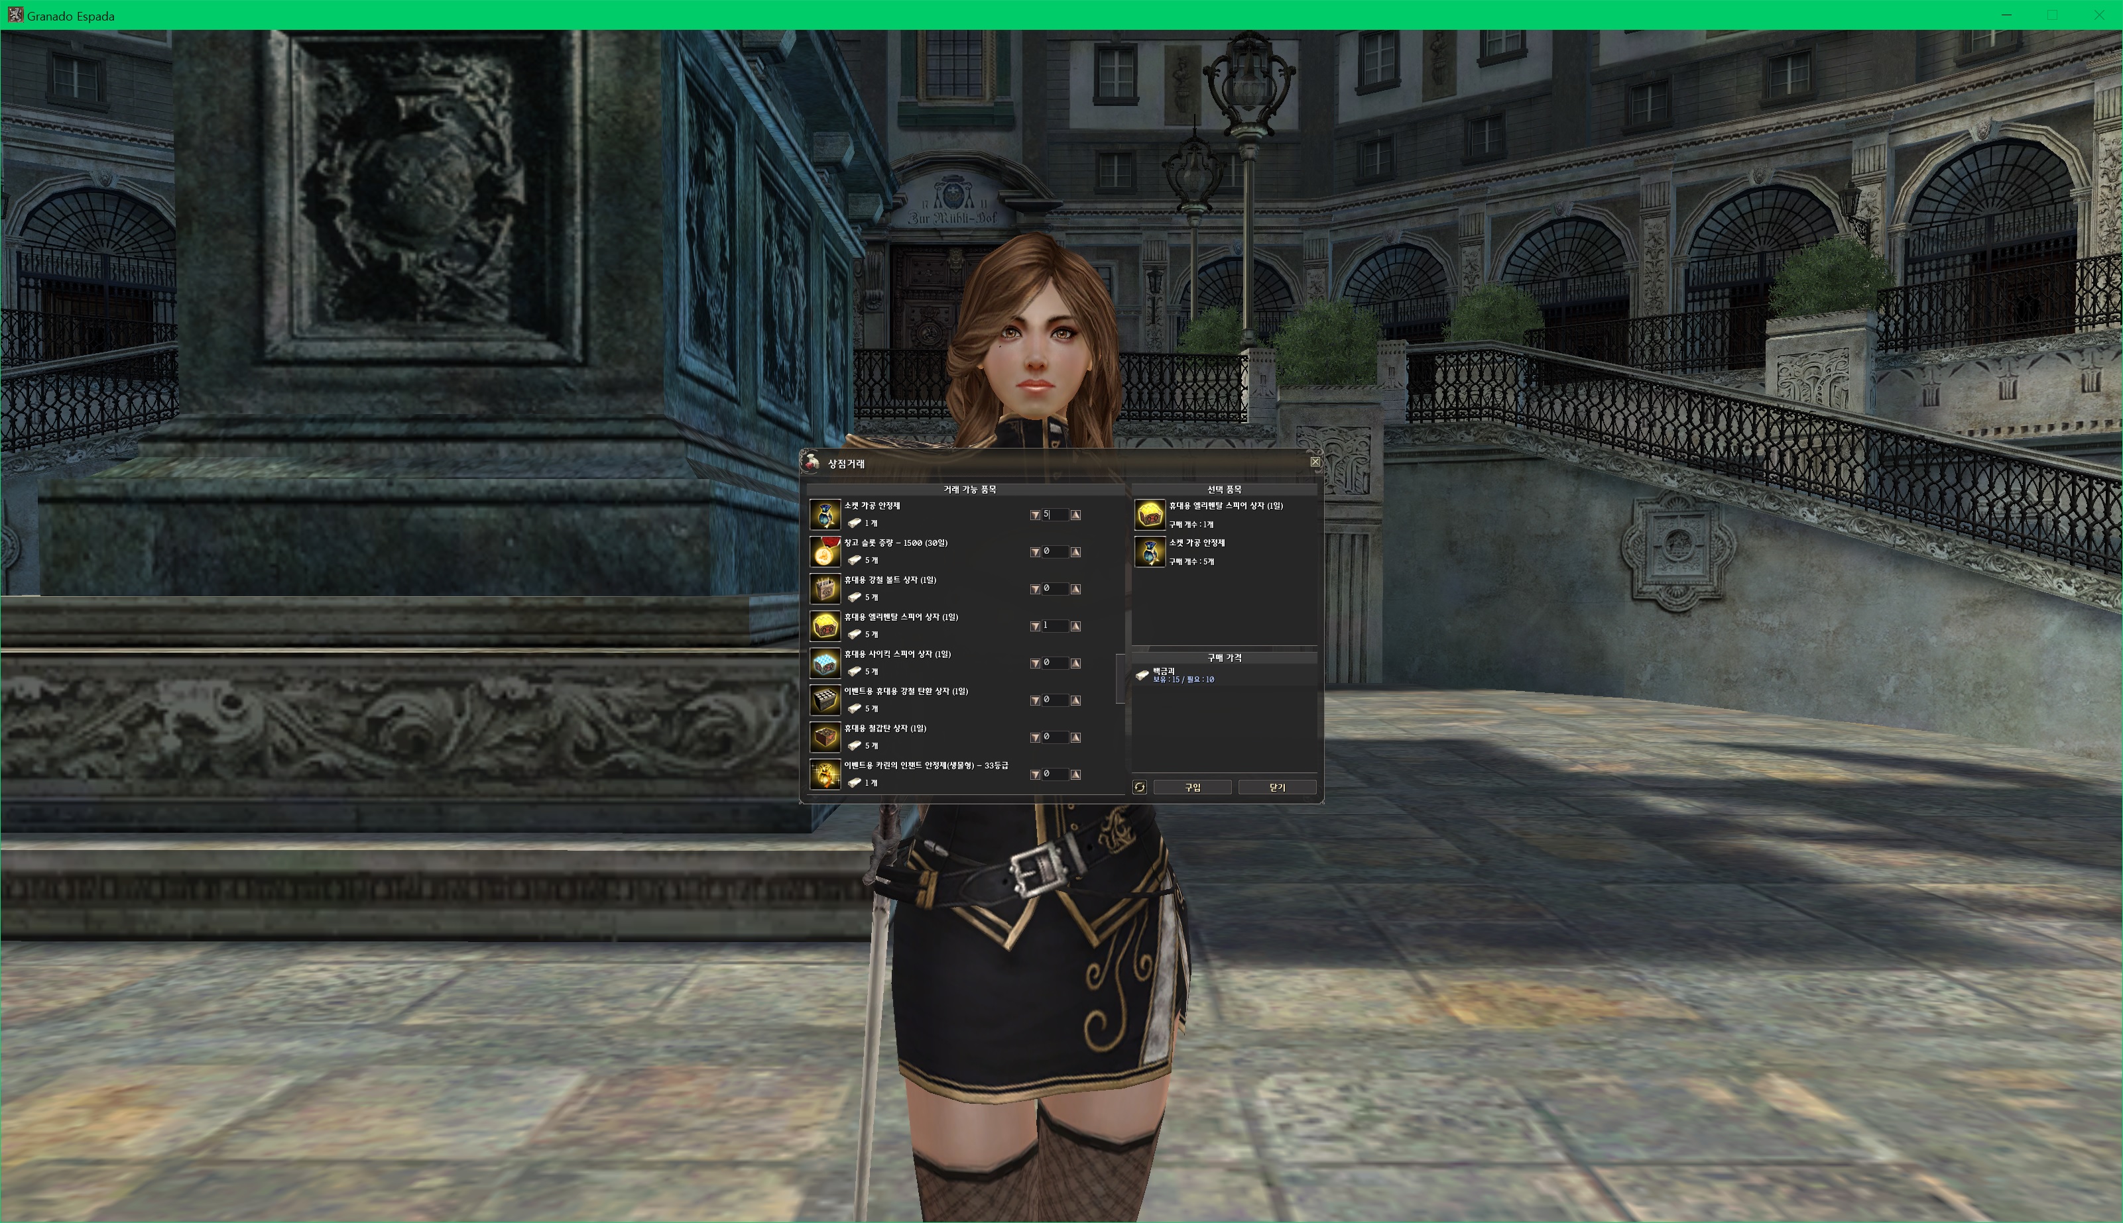Click the 휴대용 사이킥 스피어 상자 (1일) item icon
This screenshot has height=1223, width=2123.
pyautogui.click(x=825, y=663)
